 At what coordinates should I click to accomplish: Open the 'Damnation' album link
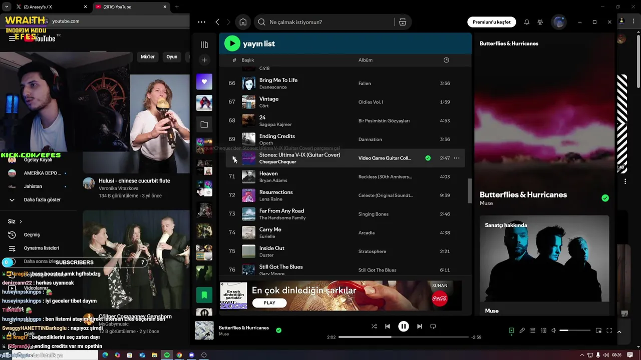coord(370,139)
